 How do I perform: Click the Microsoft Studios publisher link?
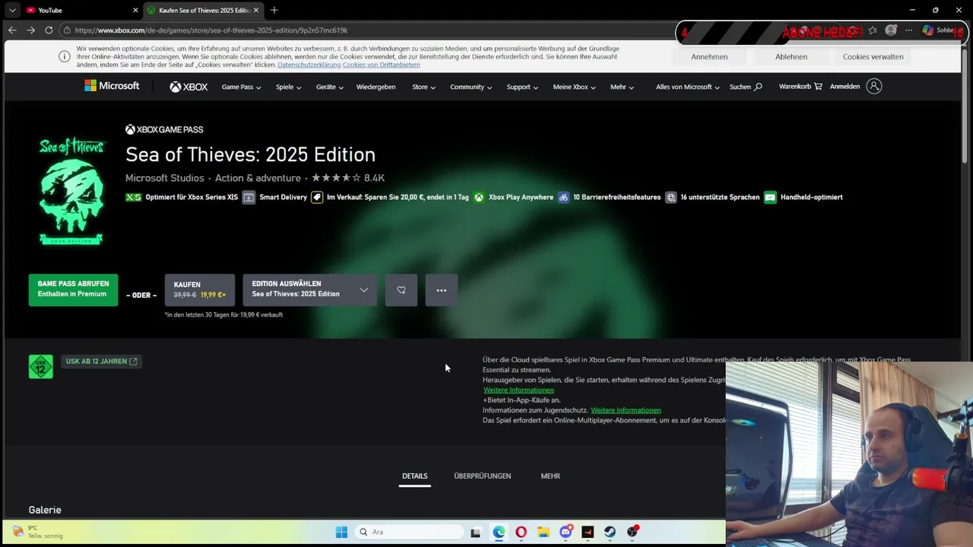165,178
